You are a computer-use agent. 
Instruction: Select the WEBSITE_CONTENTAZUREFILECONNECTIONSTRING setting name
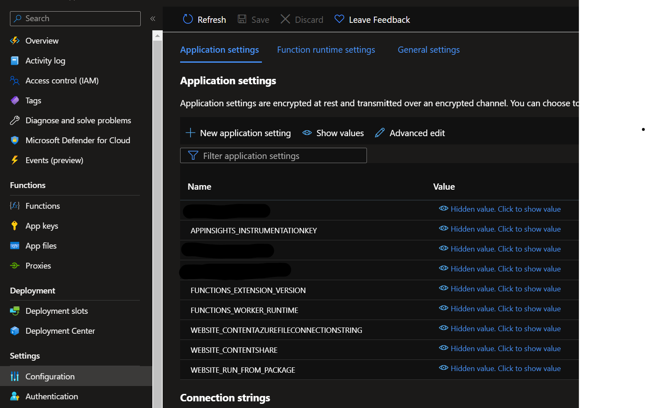point(276,330)
